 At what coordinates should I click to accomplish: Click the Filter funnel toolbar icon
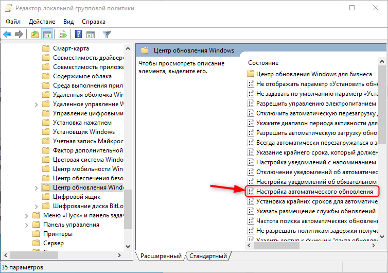pyautogui.click(x=107, y=34)
